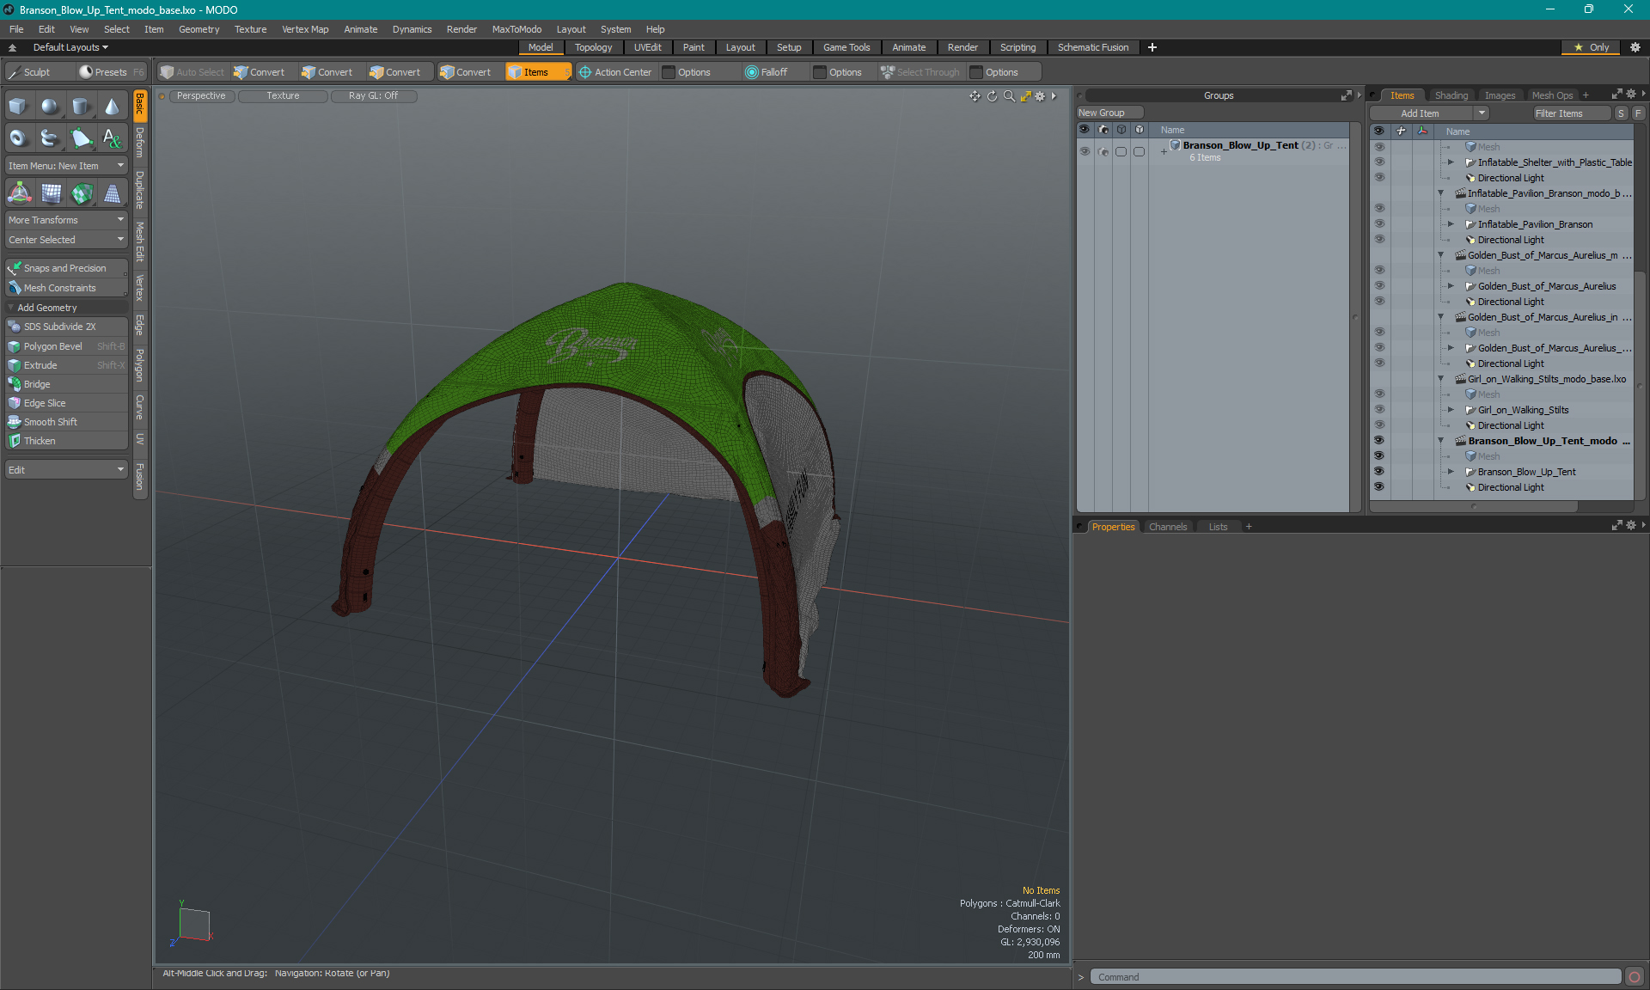Click the viewport move/pan control icon
Image resolution: width=1650 pixels, height=990 pixels.
(x=975, y=96)
